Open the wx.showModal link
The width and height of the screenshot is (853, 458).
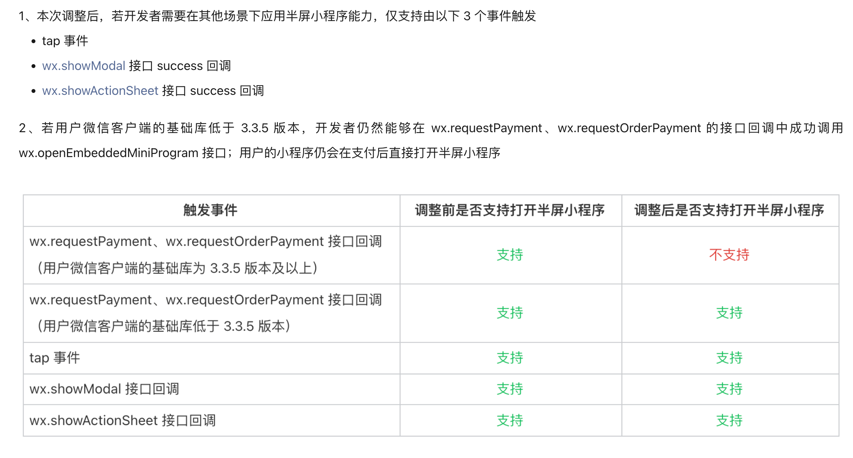point(83,66)
